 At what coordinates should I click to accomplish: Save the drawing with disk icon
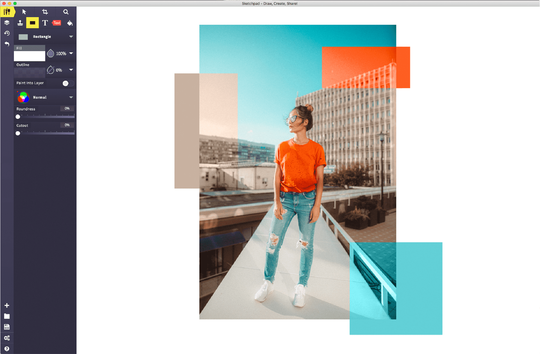[x=7, y=327]
